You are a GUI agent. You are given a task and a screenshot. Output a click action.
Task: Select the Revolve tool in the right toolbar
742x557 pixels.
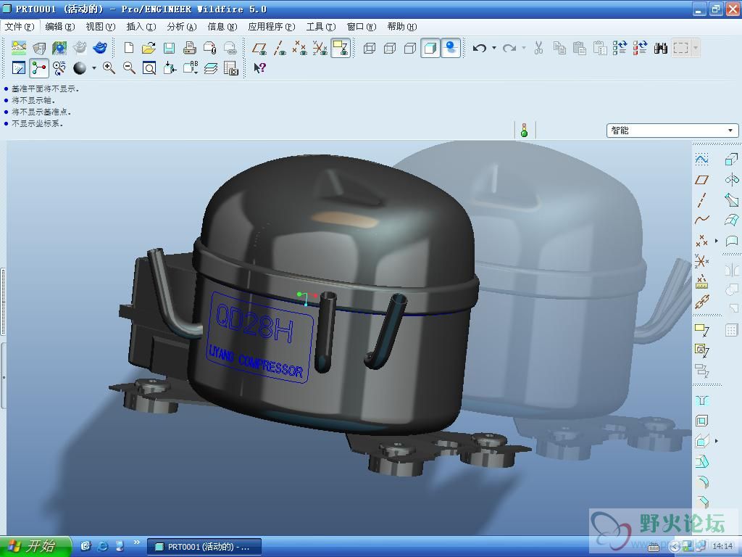click(x=732, y=180)
